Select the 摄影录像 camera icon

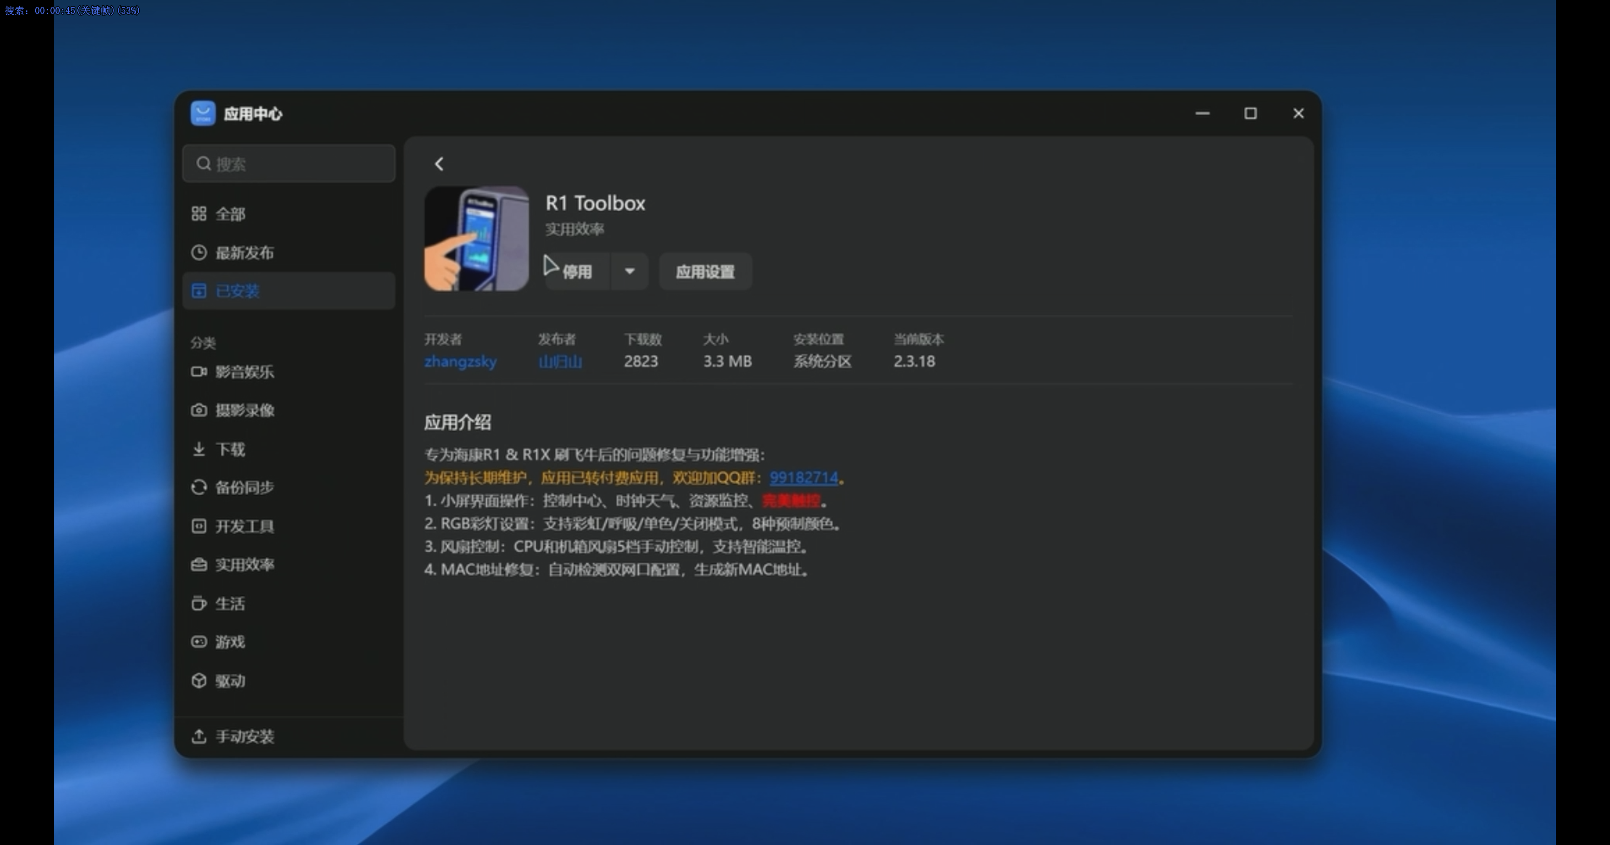click(x=199, y=410)
